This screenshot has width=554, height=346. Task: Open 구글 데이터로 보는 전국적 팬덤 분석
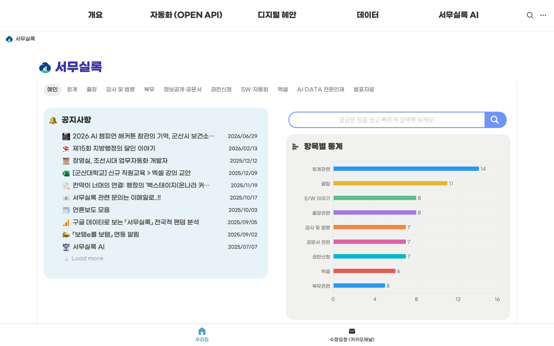136,222
